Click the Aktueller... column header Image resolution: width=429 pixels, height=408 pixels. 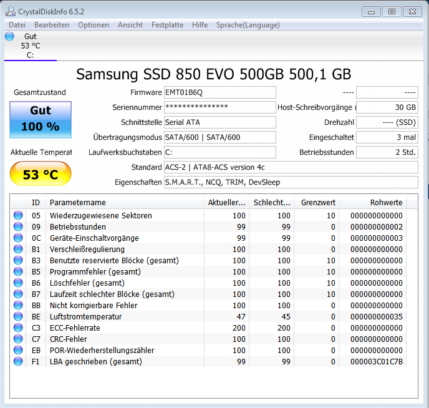(226, 203)
